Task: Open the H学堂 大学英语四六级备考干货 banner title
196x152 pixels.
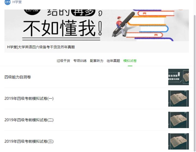Action: pos(41,47)
